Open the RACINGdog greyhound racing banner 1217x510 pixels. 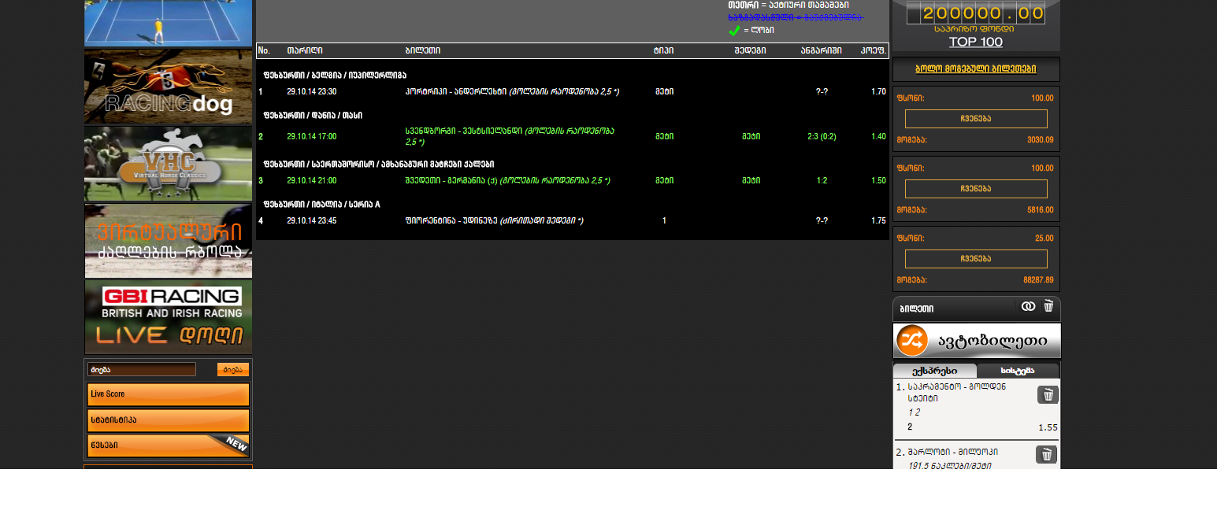(x=169, y=87)
